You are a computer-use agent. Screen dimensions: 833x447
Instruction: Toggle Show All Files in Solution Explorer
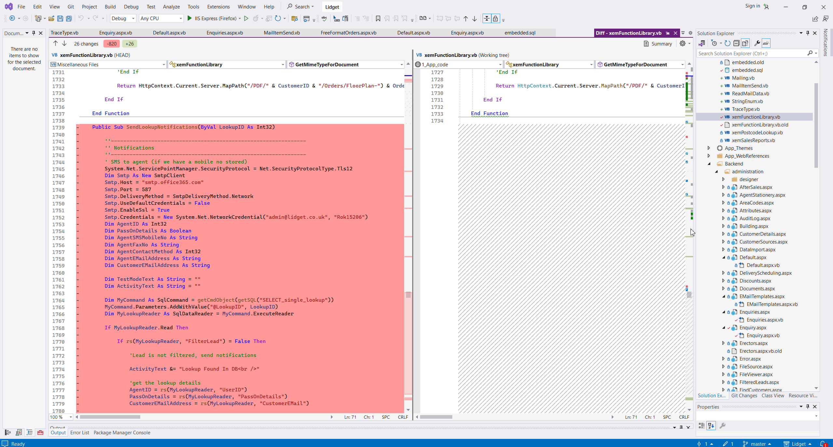(x=745, y=43)
